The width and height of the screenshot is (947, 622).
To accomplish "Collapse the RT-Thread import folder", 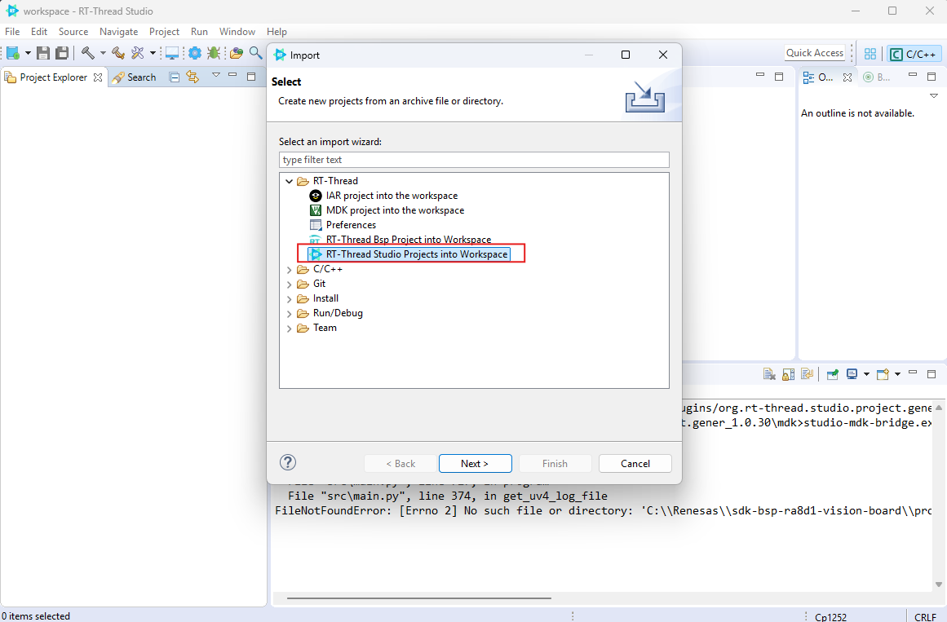I will click(x=290, y=181).
